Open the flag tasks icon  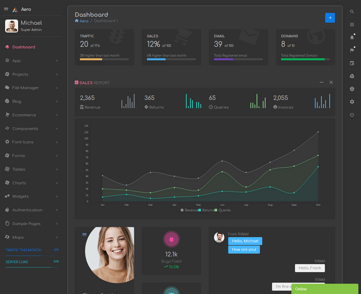click(352, 50)
